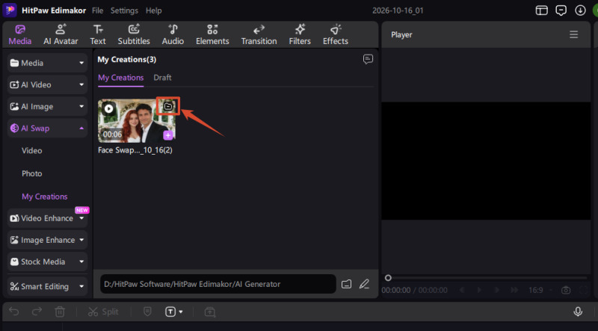
Task: Open the layout switcher icon in title bar
Action: click(541, 10)
